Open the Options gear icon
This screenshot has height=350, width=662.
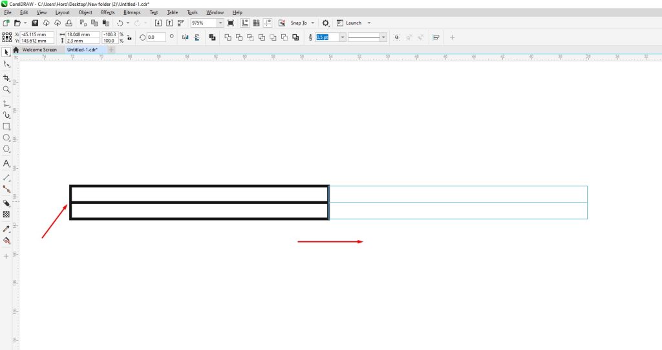326,23
